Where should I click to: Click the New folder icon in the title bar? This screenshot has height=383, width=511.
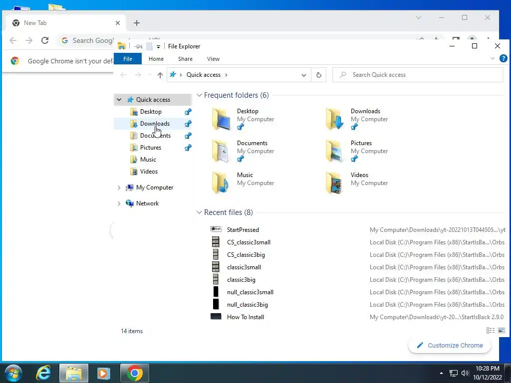149,46
